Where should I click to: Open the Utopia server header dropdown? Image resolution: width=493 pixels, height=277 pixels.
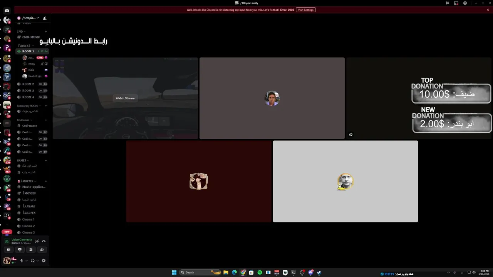pyautogui.click(x=30, y=18)
